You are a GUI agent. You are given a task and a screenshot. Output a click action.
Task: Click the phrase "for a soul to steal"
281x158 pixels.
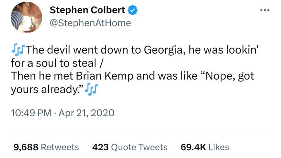54,63
